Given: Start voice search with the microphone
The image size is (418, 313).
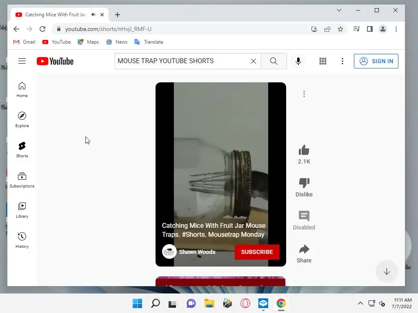Looking at the screenshot, I should tap(298, 61).
